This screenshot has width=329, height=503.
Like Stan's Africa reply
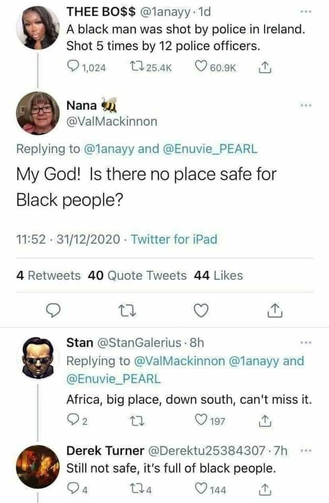coord(201,420)
